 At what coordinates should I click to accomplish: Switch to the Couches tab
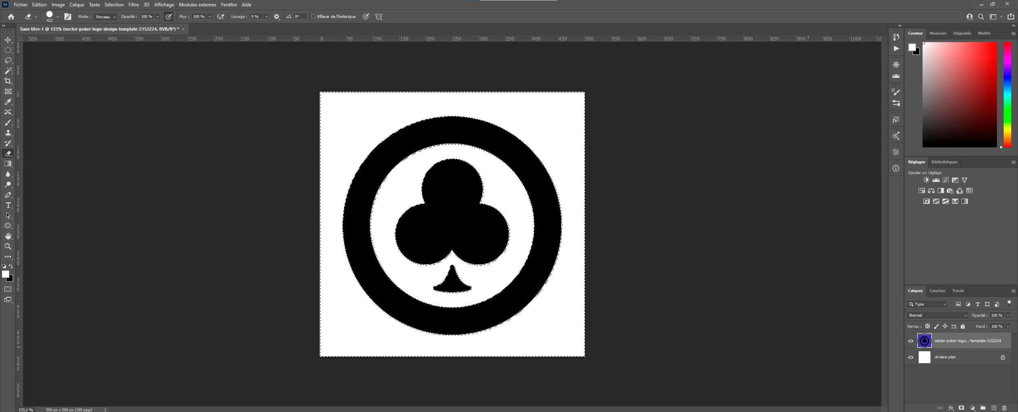click(x=937, y=291)
